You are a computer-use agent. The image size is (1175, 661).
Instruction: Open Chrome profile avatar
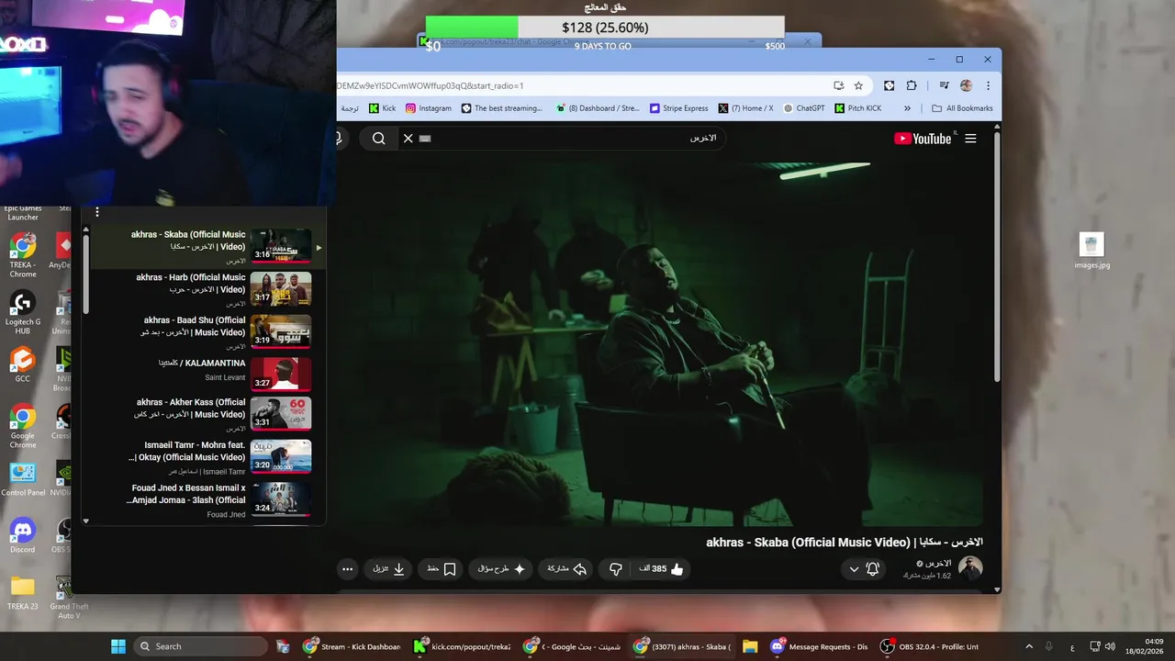(966, 85)
